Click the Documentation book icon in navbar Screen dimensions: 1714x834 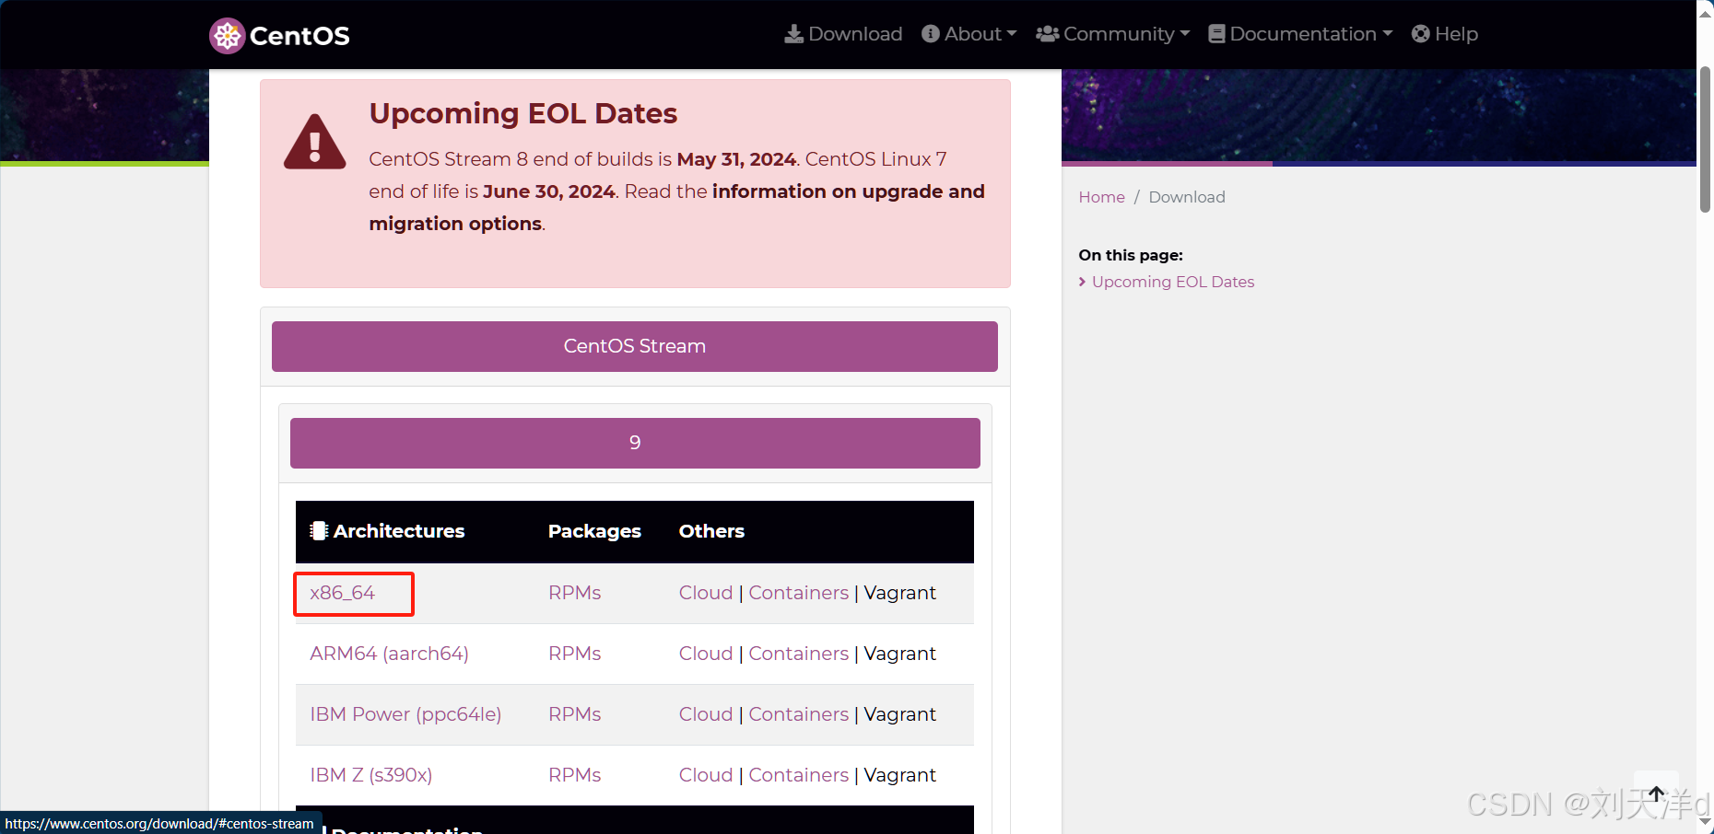coord(1216,34)
